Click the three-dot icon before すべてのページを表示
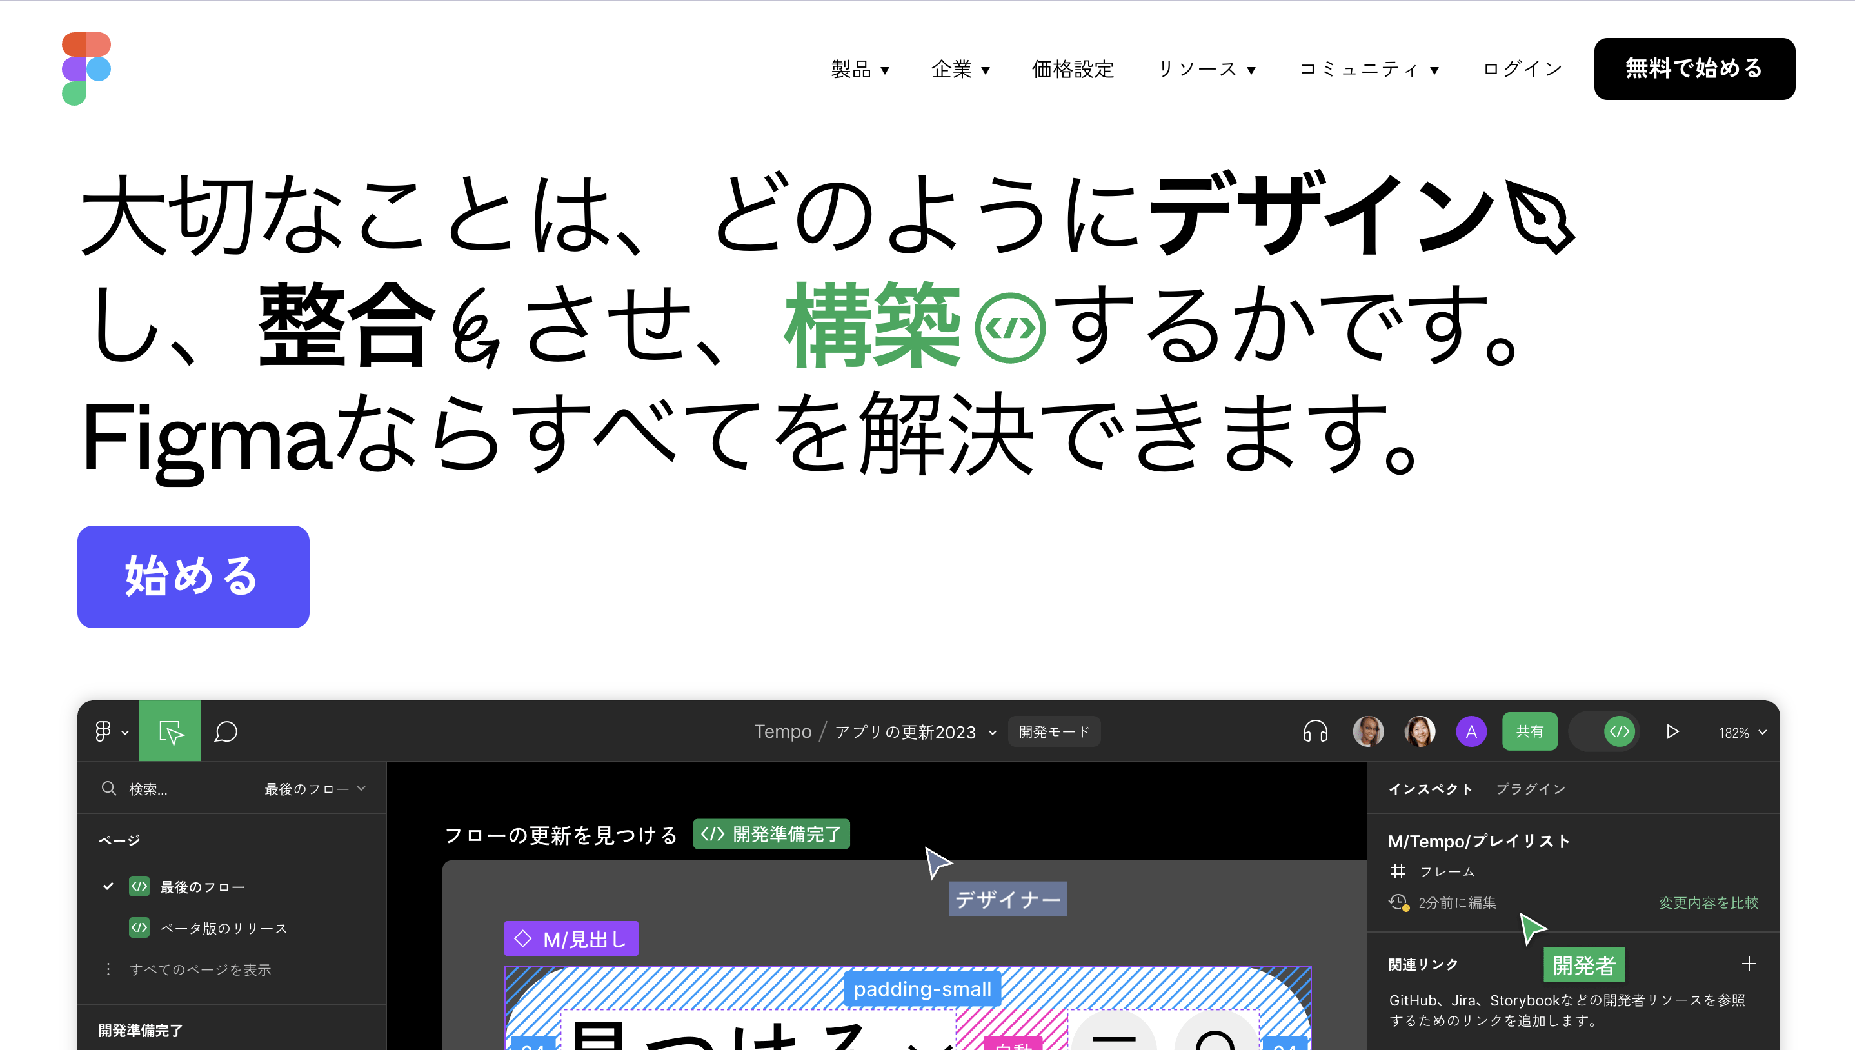This screenshot has height=1050, width=1855. click(108, 969)
